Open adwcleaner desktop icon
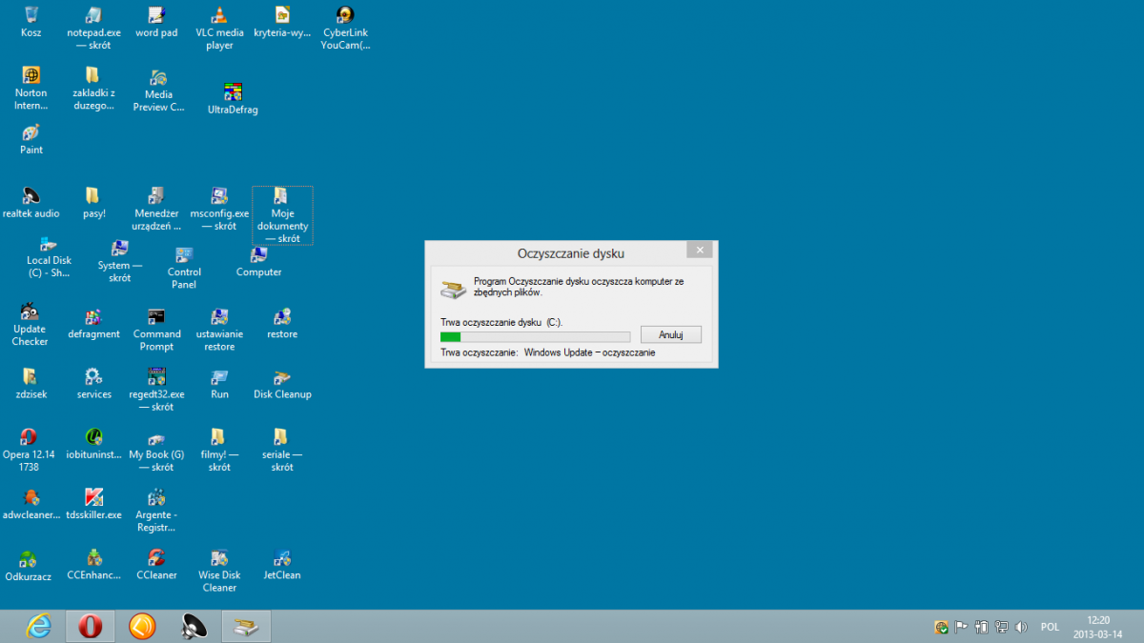The width and height of the screenshot is (1144, 643). pos(31,497)
